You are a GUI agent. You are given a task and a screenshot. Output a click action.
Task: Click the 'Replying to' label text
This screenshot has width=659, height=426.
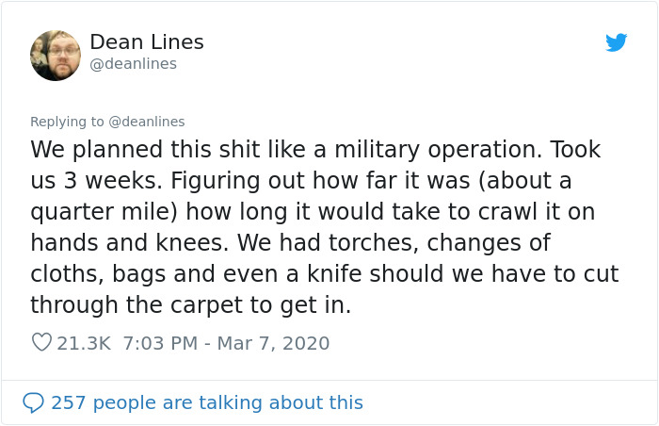pyautogui.click(x=68, y=122)
